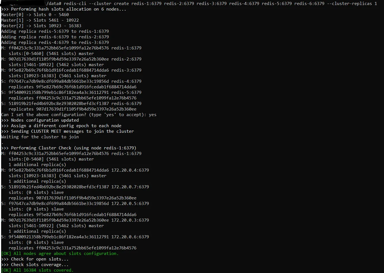Click 'Master[0] -> Slots 0 - 5460' line
384x273 pixels.
click(x=35, y=15)
